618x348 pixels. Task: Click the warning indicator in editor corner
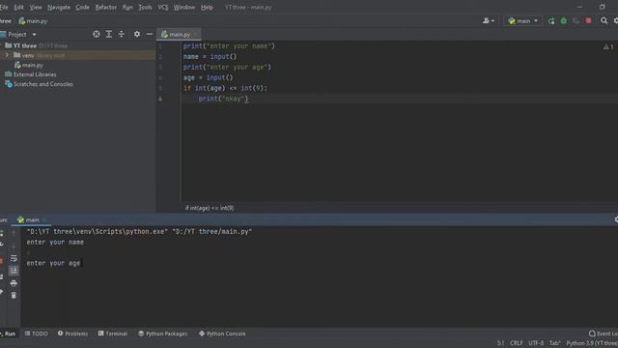tap(608, 47)
